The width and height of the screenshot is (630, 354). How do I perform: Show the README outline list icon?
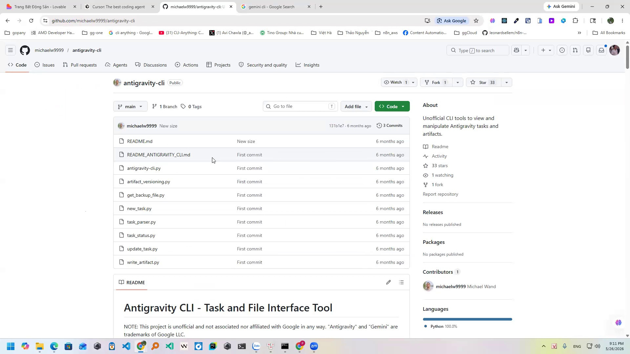(x=401, y=283)
